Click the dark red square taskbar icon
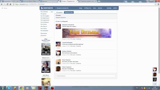 tap(40, 88)
